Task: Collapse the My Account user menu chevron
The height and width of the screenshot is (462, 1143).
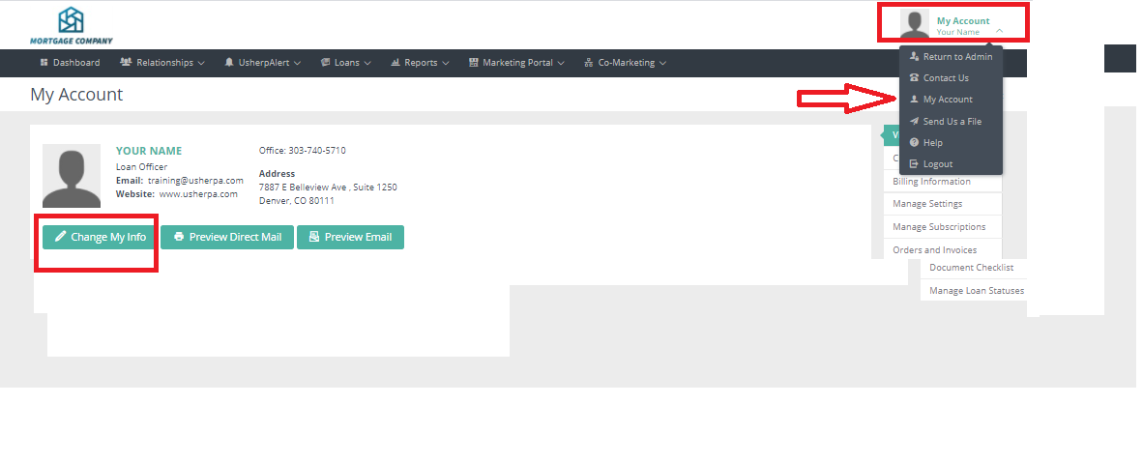Action: pyautogui.click(x=999, y=32)
